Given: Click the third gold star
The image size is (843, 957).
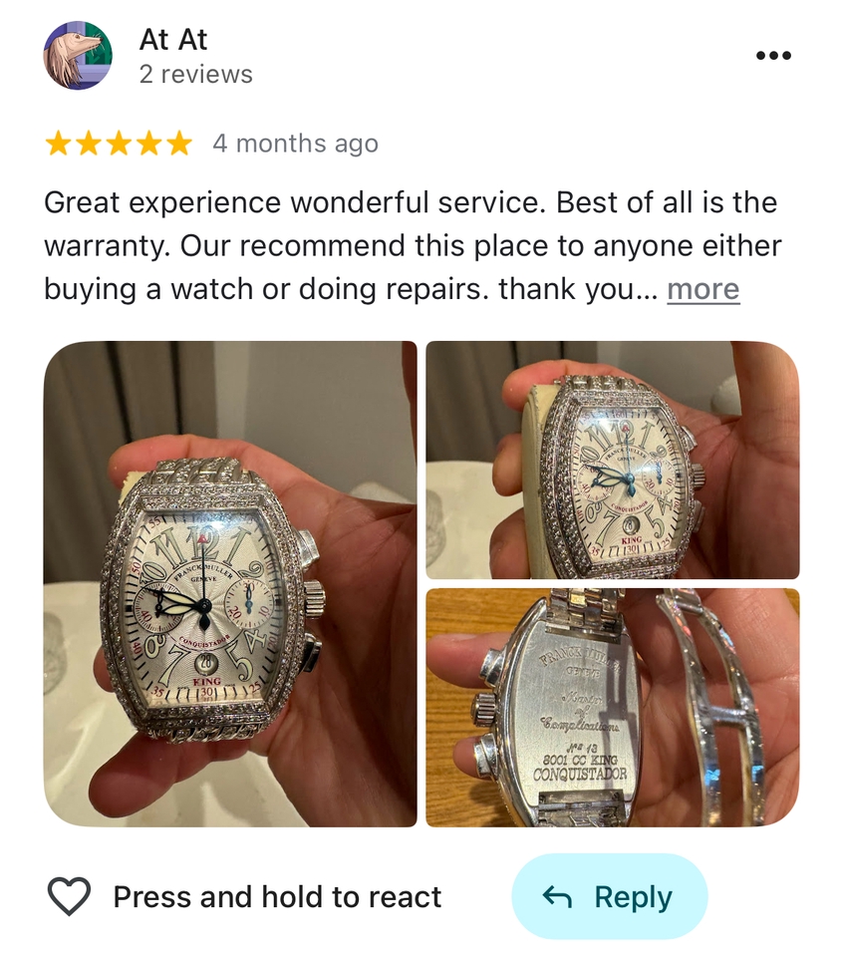Looking at the screenshot, I should [119, 144].
